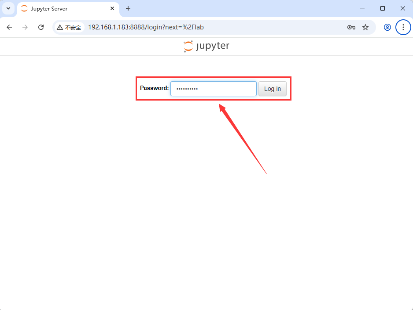Image resolution: width=413 pixels, height=310 pixels.
Task: Select the Jupyter Server tab
Action: point(68,9)
